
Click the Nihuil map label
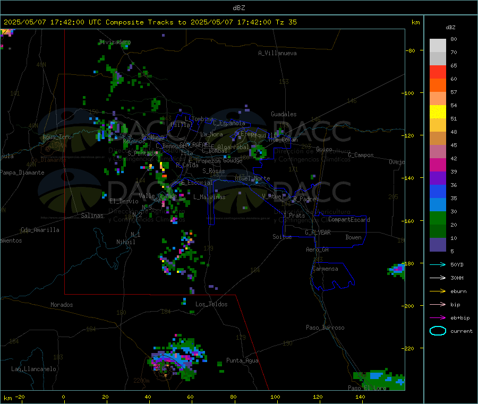(125, 242)
